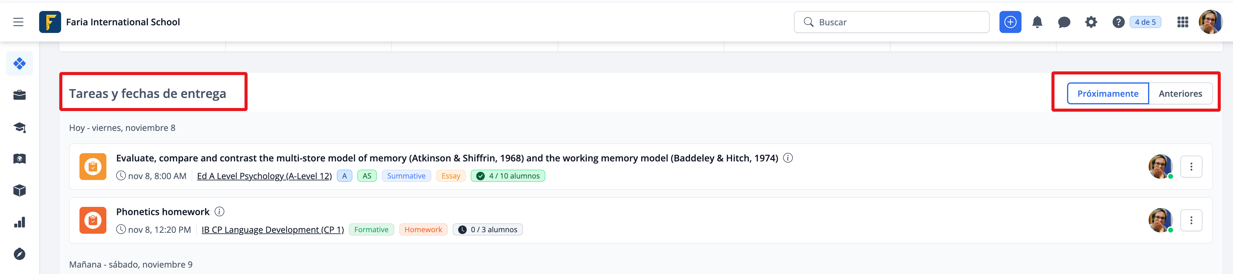Viewport: 1233px width, 274px height.
Task: Open the settings gear icon
Action: (x=1091, y=22)
